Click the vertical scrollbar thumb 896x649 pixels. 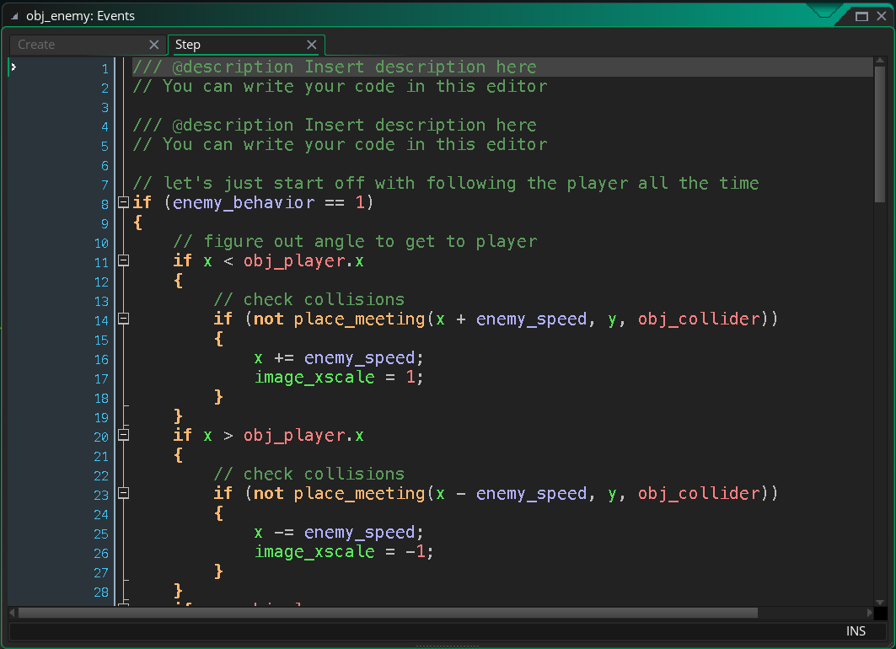(880, 134)
